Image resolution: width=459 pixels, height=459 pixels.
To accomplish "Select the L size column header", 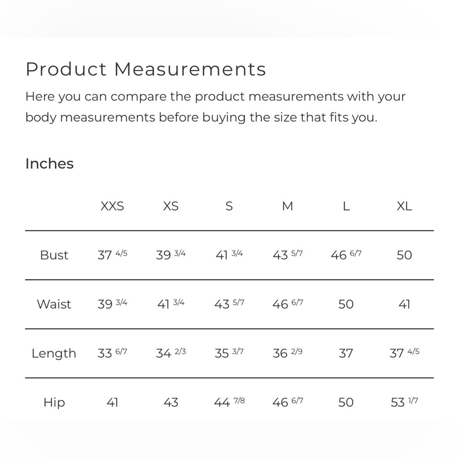I will [x=346, y=207].
